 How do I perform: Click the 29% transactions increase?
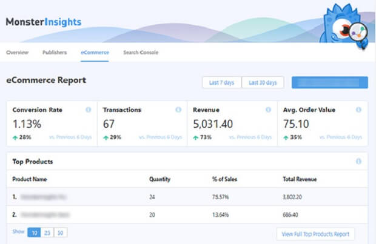pos(112,137)
